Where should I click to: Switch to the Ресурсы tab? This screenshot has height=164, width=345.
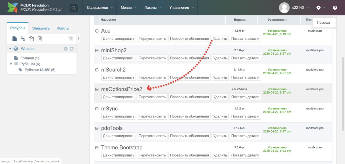click(18, 28)
